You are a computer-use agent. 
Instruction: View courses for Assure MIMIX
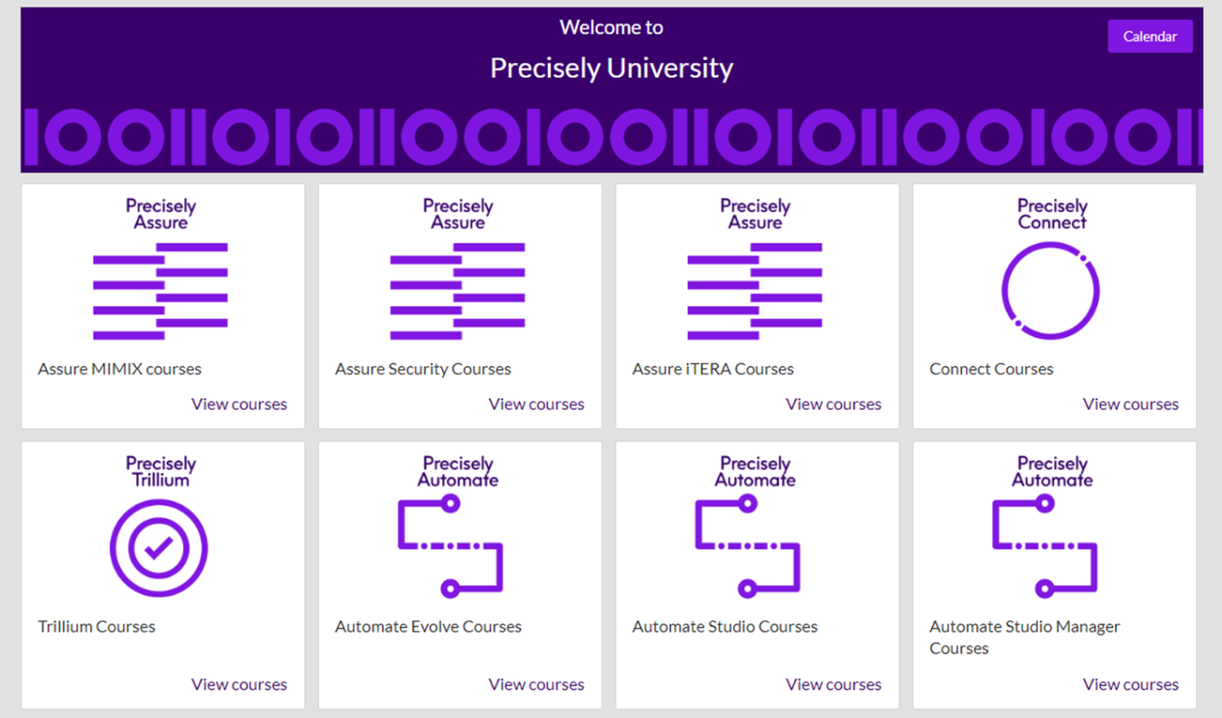click(239, 404)
